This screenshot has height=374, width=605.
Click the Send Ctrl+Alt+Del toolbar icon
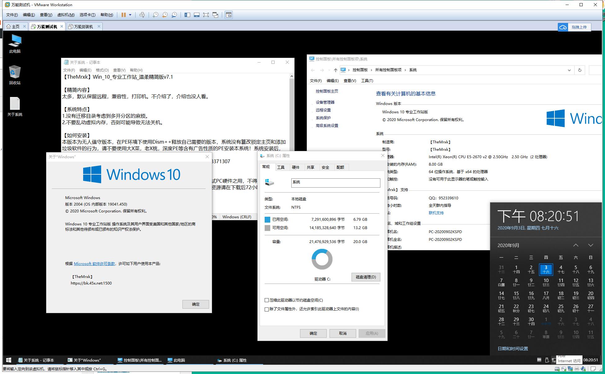142,15
